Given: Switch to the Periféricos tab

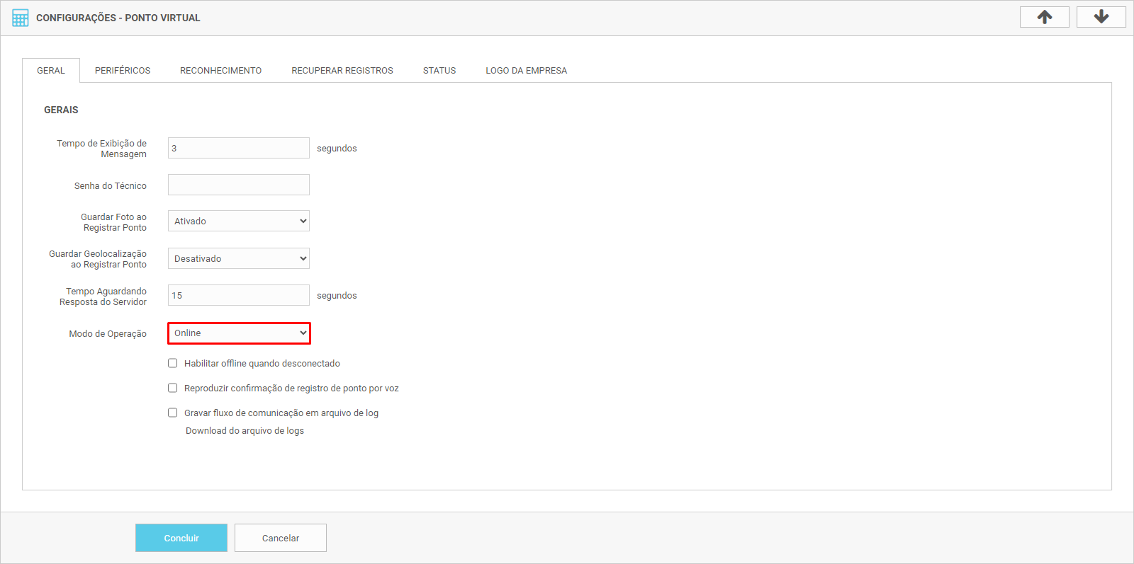Looking at the screenshot, I should (x=123, y=71).
